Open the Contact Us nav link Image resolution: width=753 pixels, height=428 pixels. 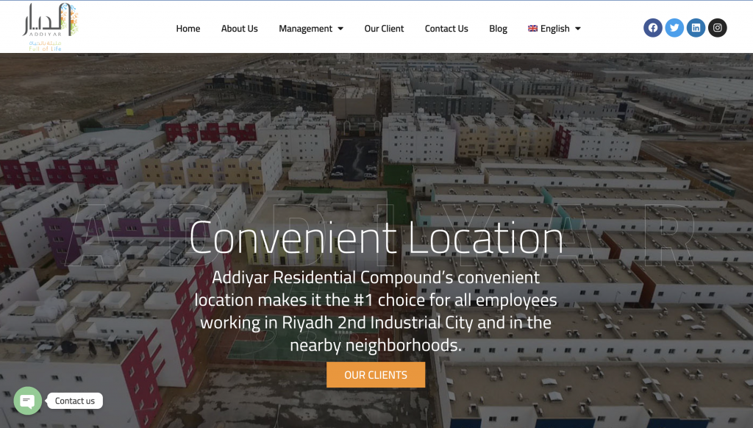coord(446,29)
